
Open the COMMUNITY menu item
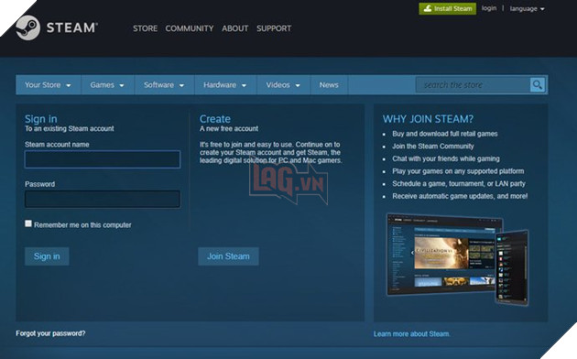[190, 28]
